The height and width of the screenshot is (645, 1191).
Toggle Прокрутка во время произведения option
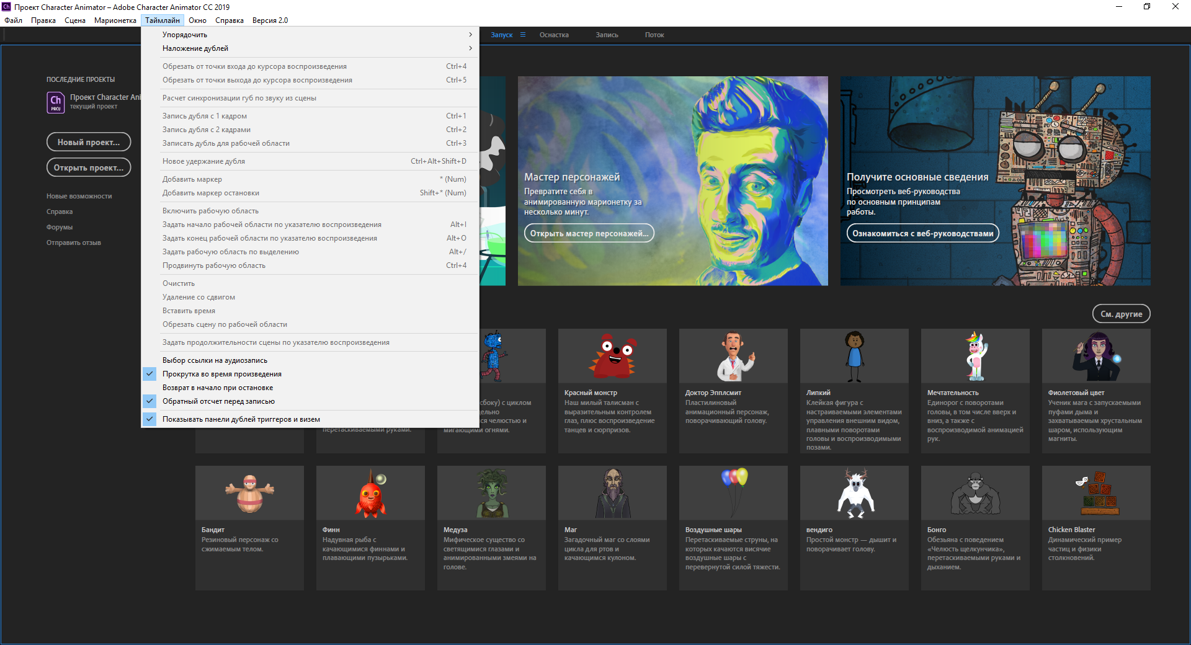point(310,374)
